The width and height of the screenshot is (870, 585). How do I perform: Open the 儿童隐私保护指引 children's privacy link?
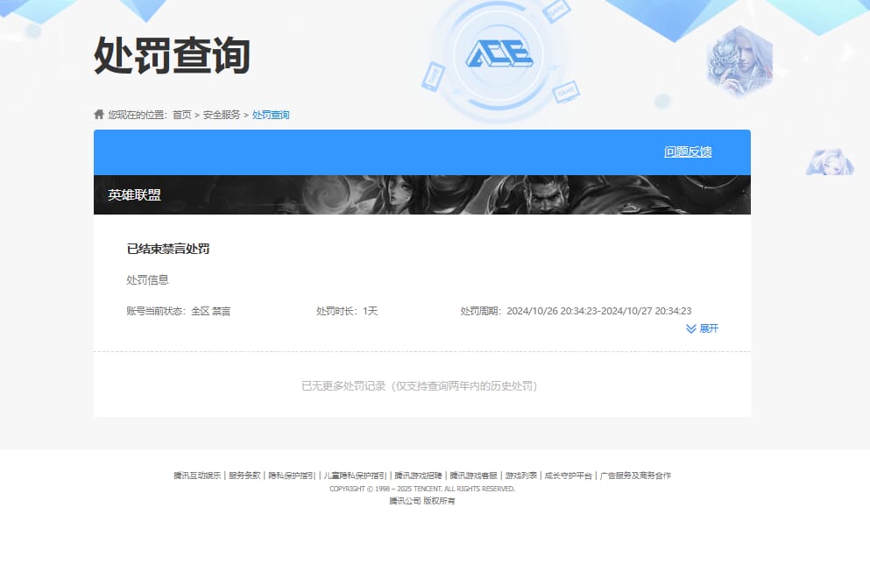tap(353, 474)
